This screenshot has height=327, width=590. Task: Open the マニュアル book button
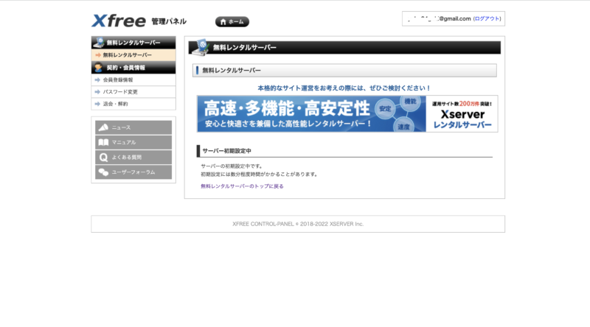pyautogui.click(x=133, y=142)
